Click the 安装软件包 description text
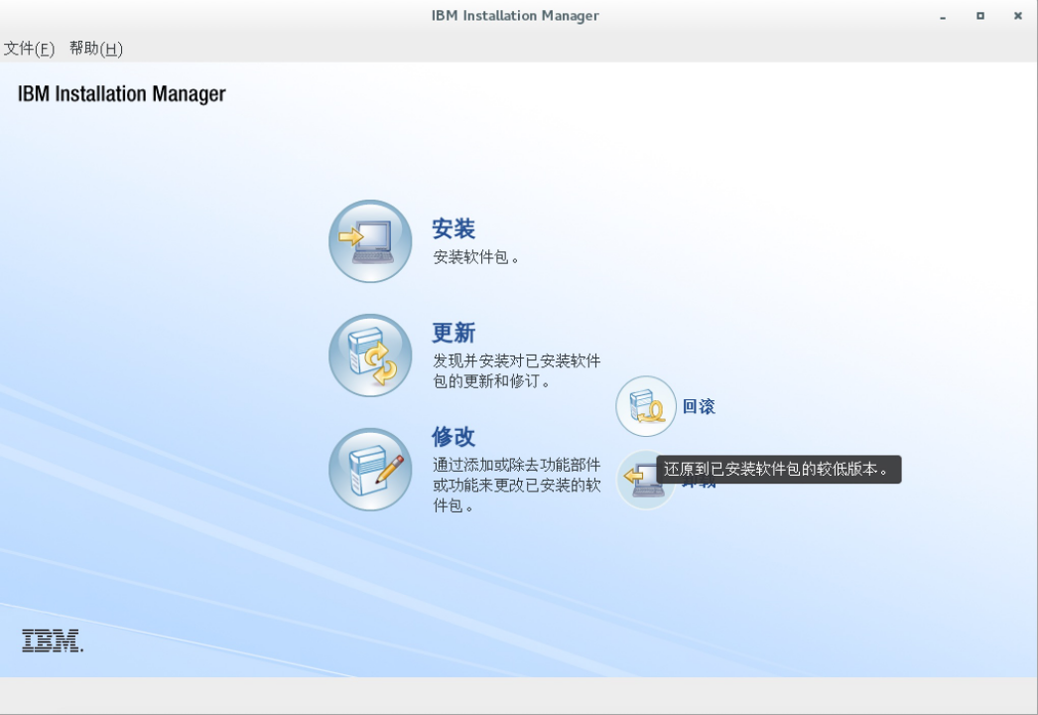 tap(476, 257)
